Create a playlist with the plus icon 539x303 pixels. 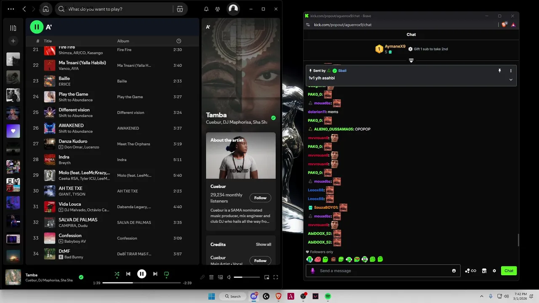pos(13,41)
